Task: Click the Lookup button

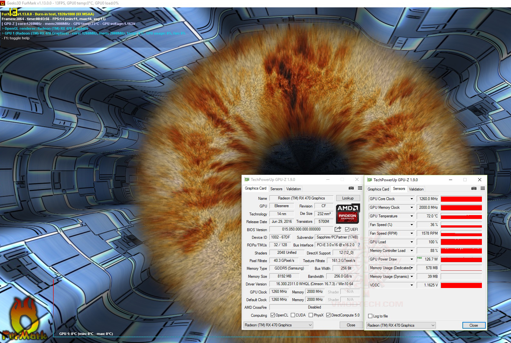Action: pos(348,198)
